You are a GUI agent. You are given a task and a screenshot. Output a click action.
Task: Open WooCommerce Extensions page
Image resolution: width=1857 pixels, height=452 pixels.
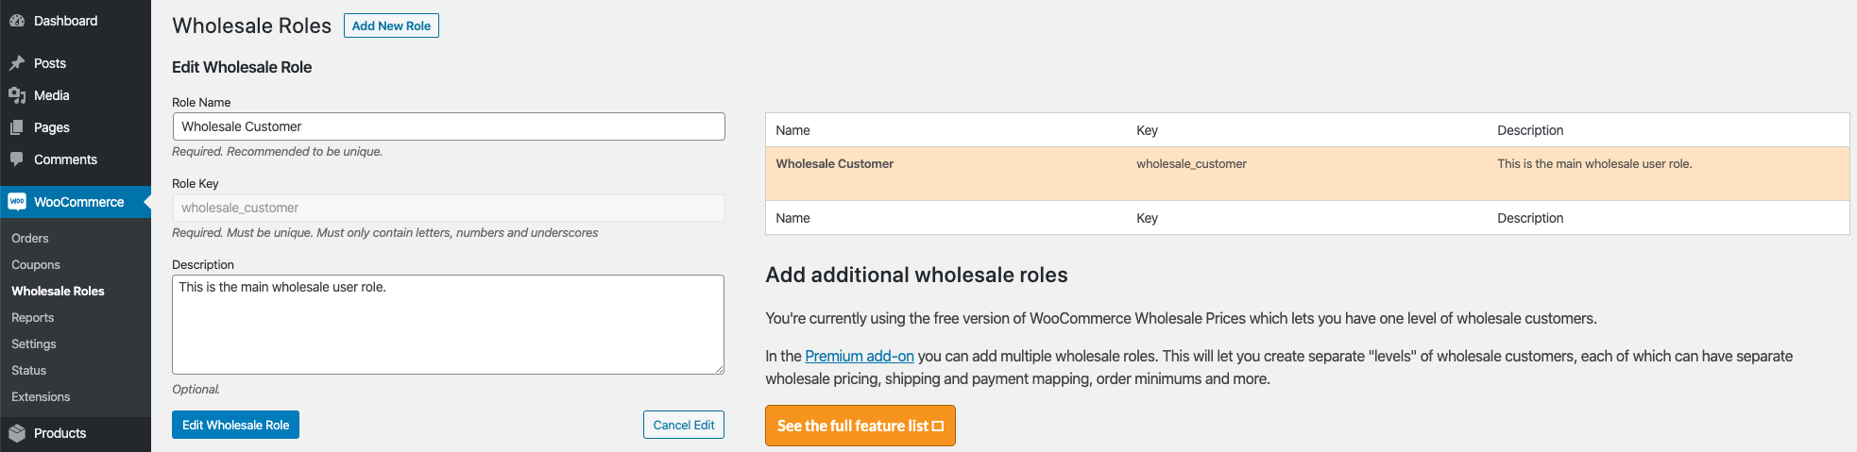point(41,397)
